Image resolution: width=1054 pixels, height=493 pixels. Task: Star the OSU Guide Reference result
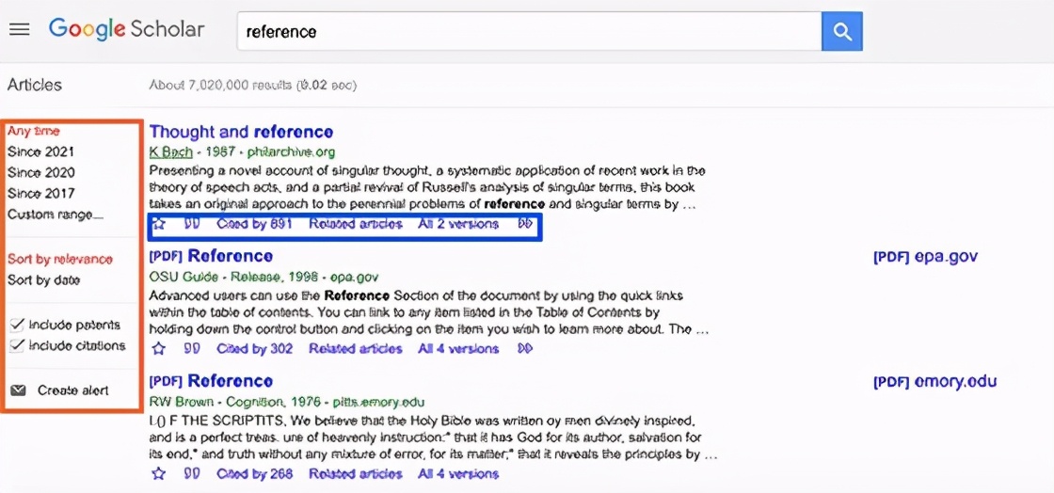[x=159, y=349]
